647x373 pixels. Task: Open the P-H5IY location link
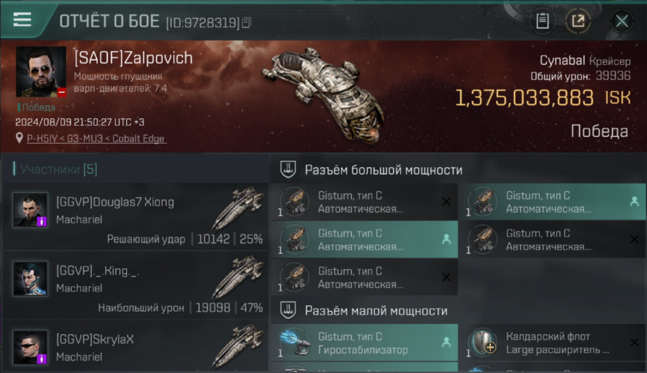pos(96,139)
